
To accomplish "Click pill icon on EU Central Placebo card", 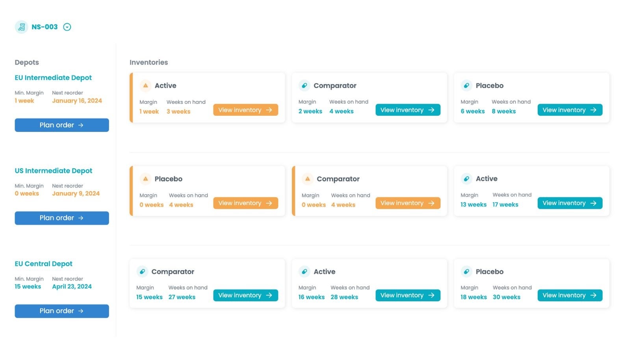I will [x=466, y=271].
